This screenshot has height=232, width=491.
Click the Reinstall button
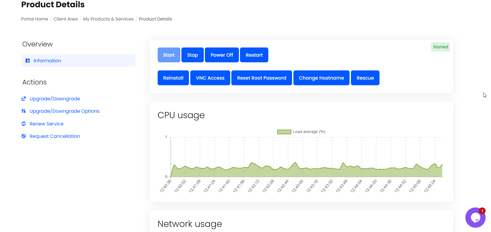click(173, 78)
